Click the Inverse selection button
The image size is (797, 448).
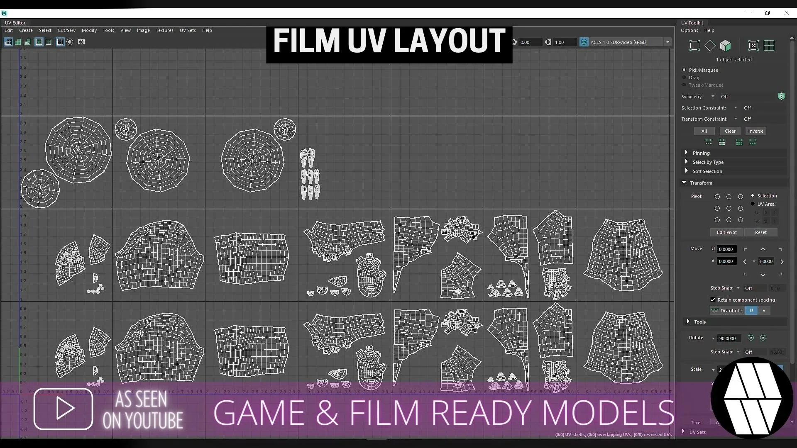pos(755,131)
